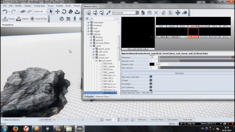
Task: Toggle the No Shadow checkbox
Action: 151,84
